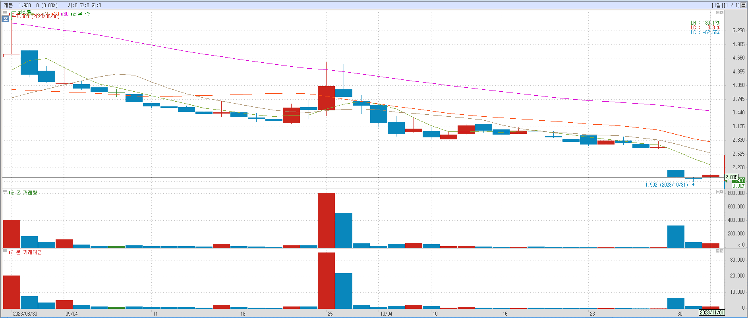Viewport: 748px width, 318px height.
Task: Close the 거래량 volume panel
Action: [722, 191]
